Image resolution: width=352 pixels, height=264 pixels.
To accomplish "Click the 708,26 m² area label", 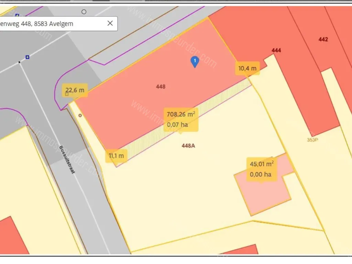I will click(x=181, y=119).
